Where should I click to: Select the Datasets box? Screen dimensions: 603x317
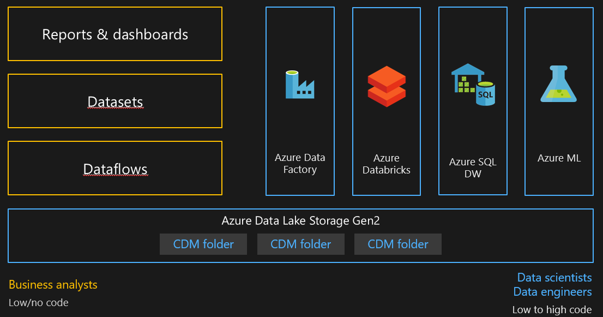[x=115, y=101]
